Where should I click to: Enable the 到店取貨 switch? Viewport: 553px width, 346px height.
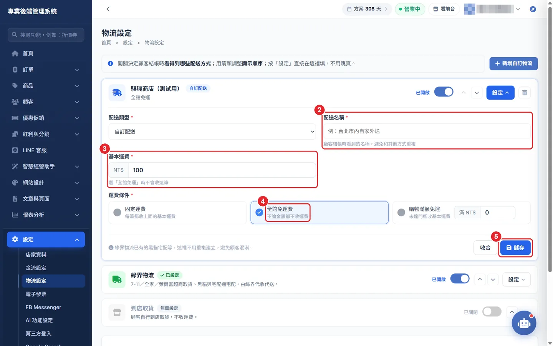pos(492,312)
